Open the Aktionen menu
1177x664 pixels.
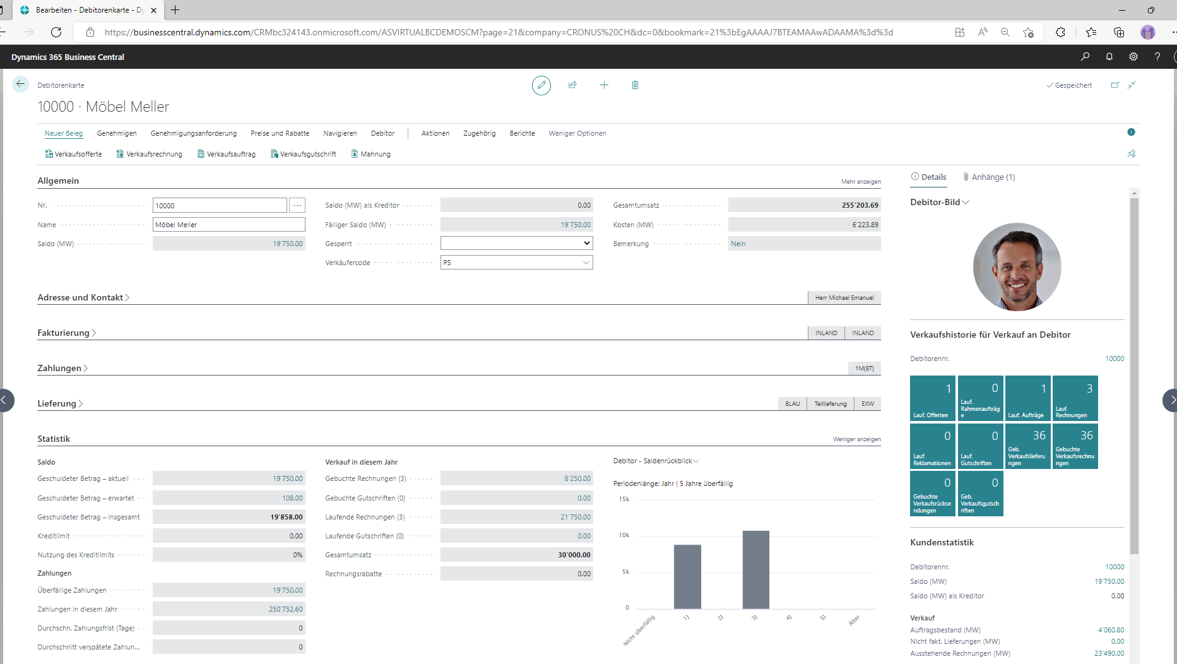coord(435,133)
